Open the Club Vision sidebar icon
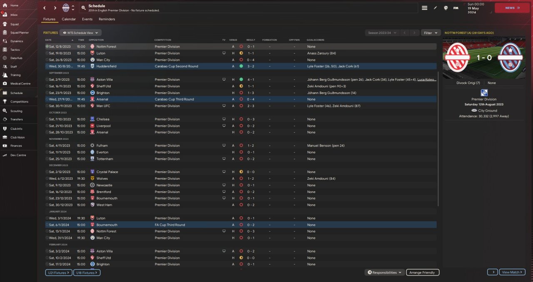The height and width of the screenshot is (282, 533). click(x=5, y=137)
